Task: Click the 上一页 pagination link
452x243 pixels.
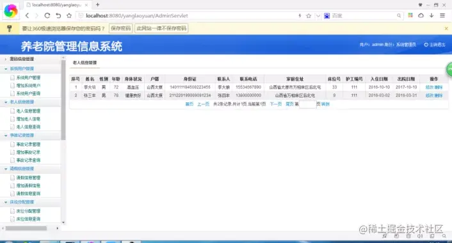Action: point(203,104)
